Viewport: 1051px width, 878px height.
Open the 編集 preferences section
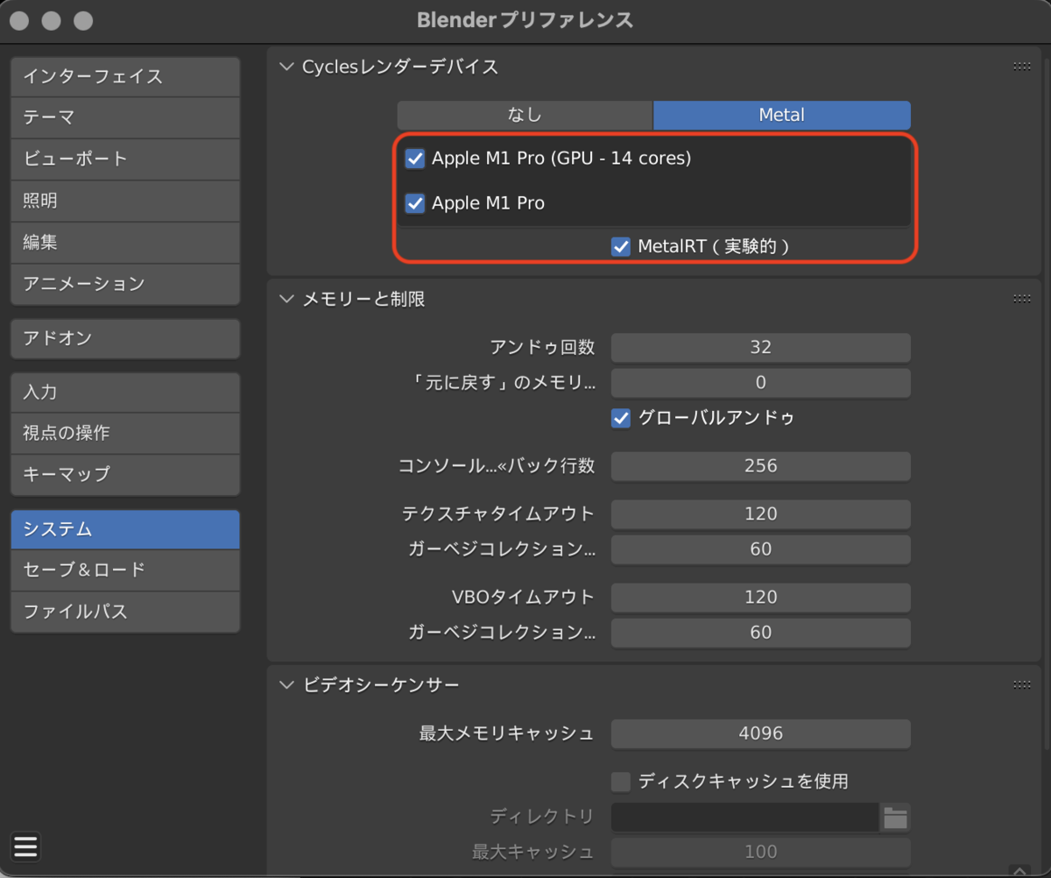click(x=125, y=242)
